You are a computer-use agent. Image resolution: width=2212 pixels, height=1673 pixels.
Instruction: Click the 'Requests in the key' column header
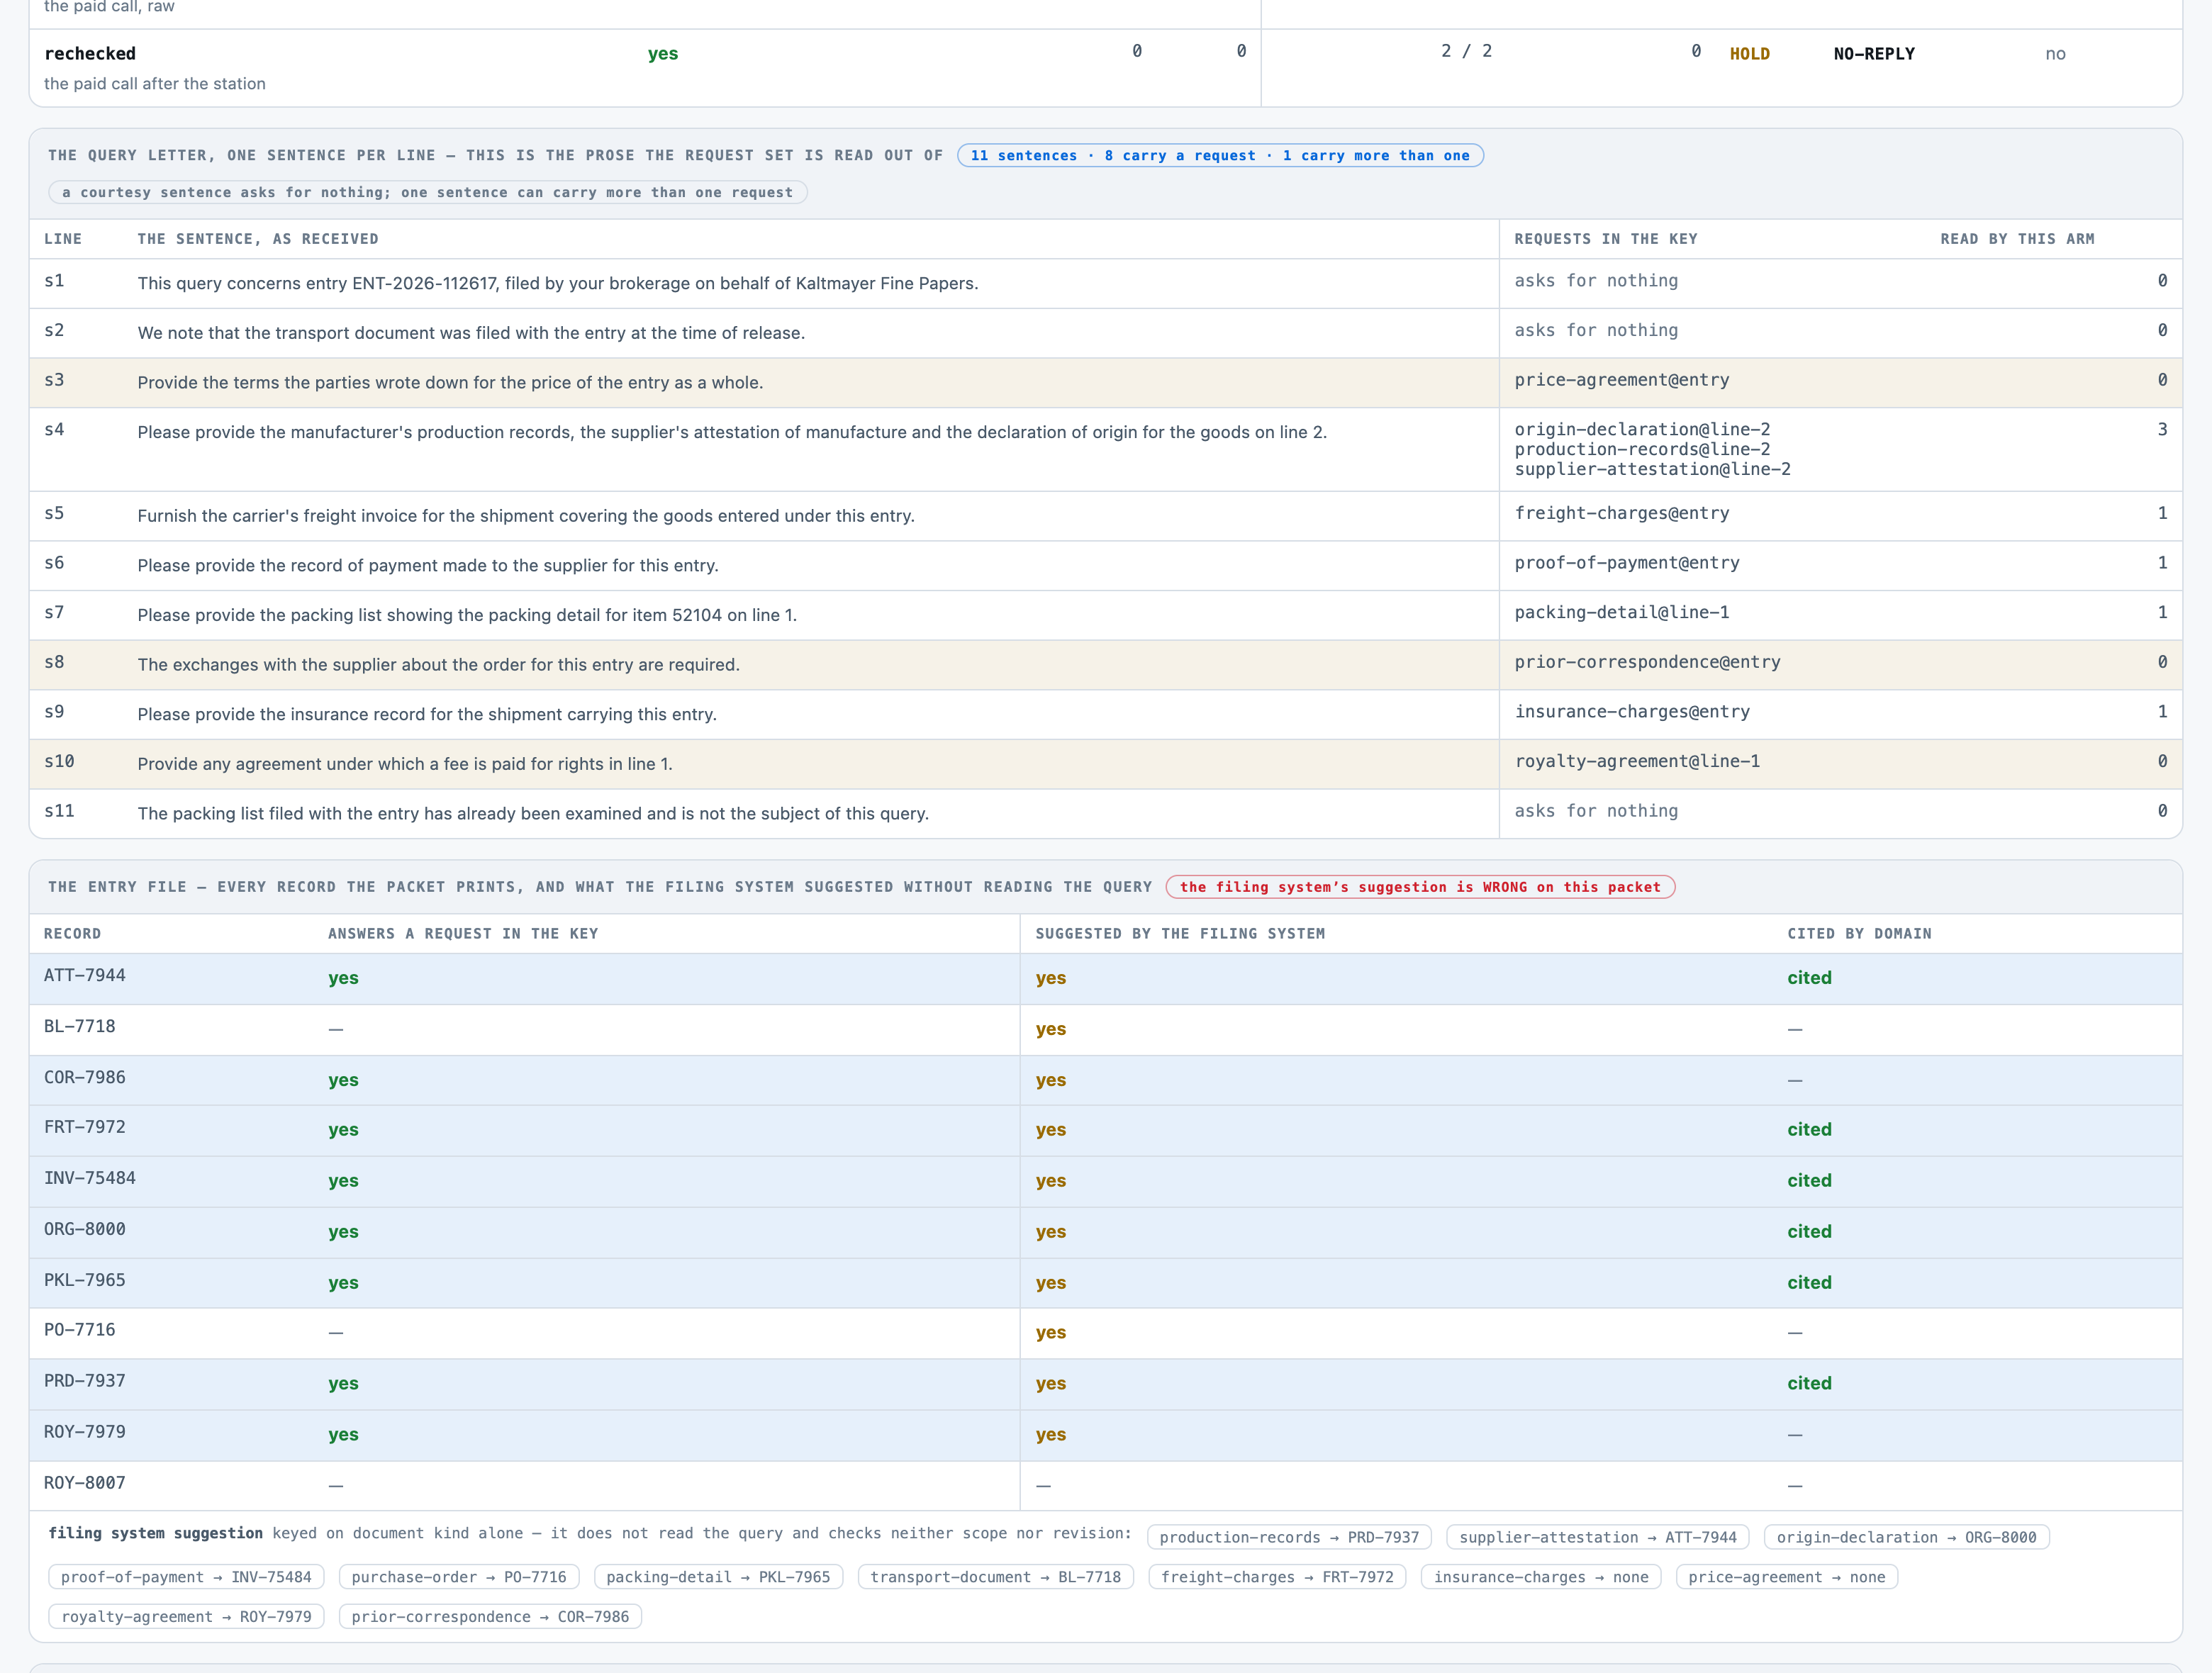point(1605,239)
